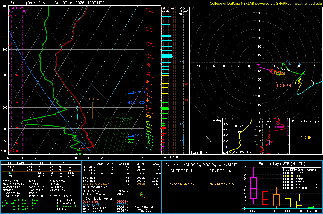
Task: Select the SFC-1km shear row
Action: click(x=122, y=167)
